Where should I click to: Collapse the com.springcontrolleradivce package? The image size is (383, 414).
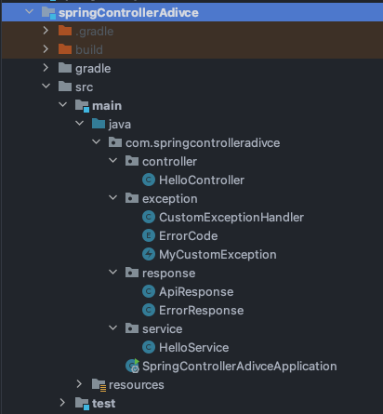[97, 141]
